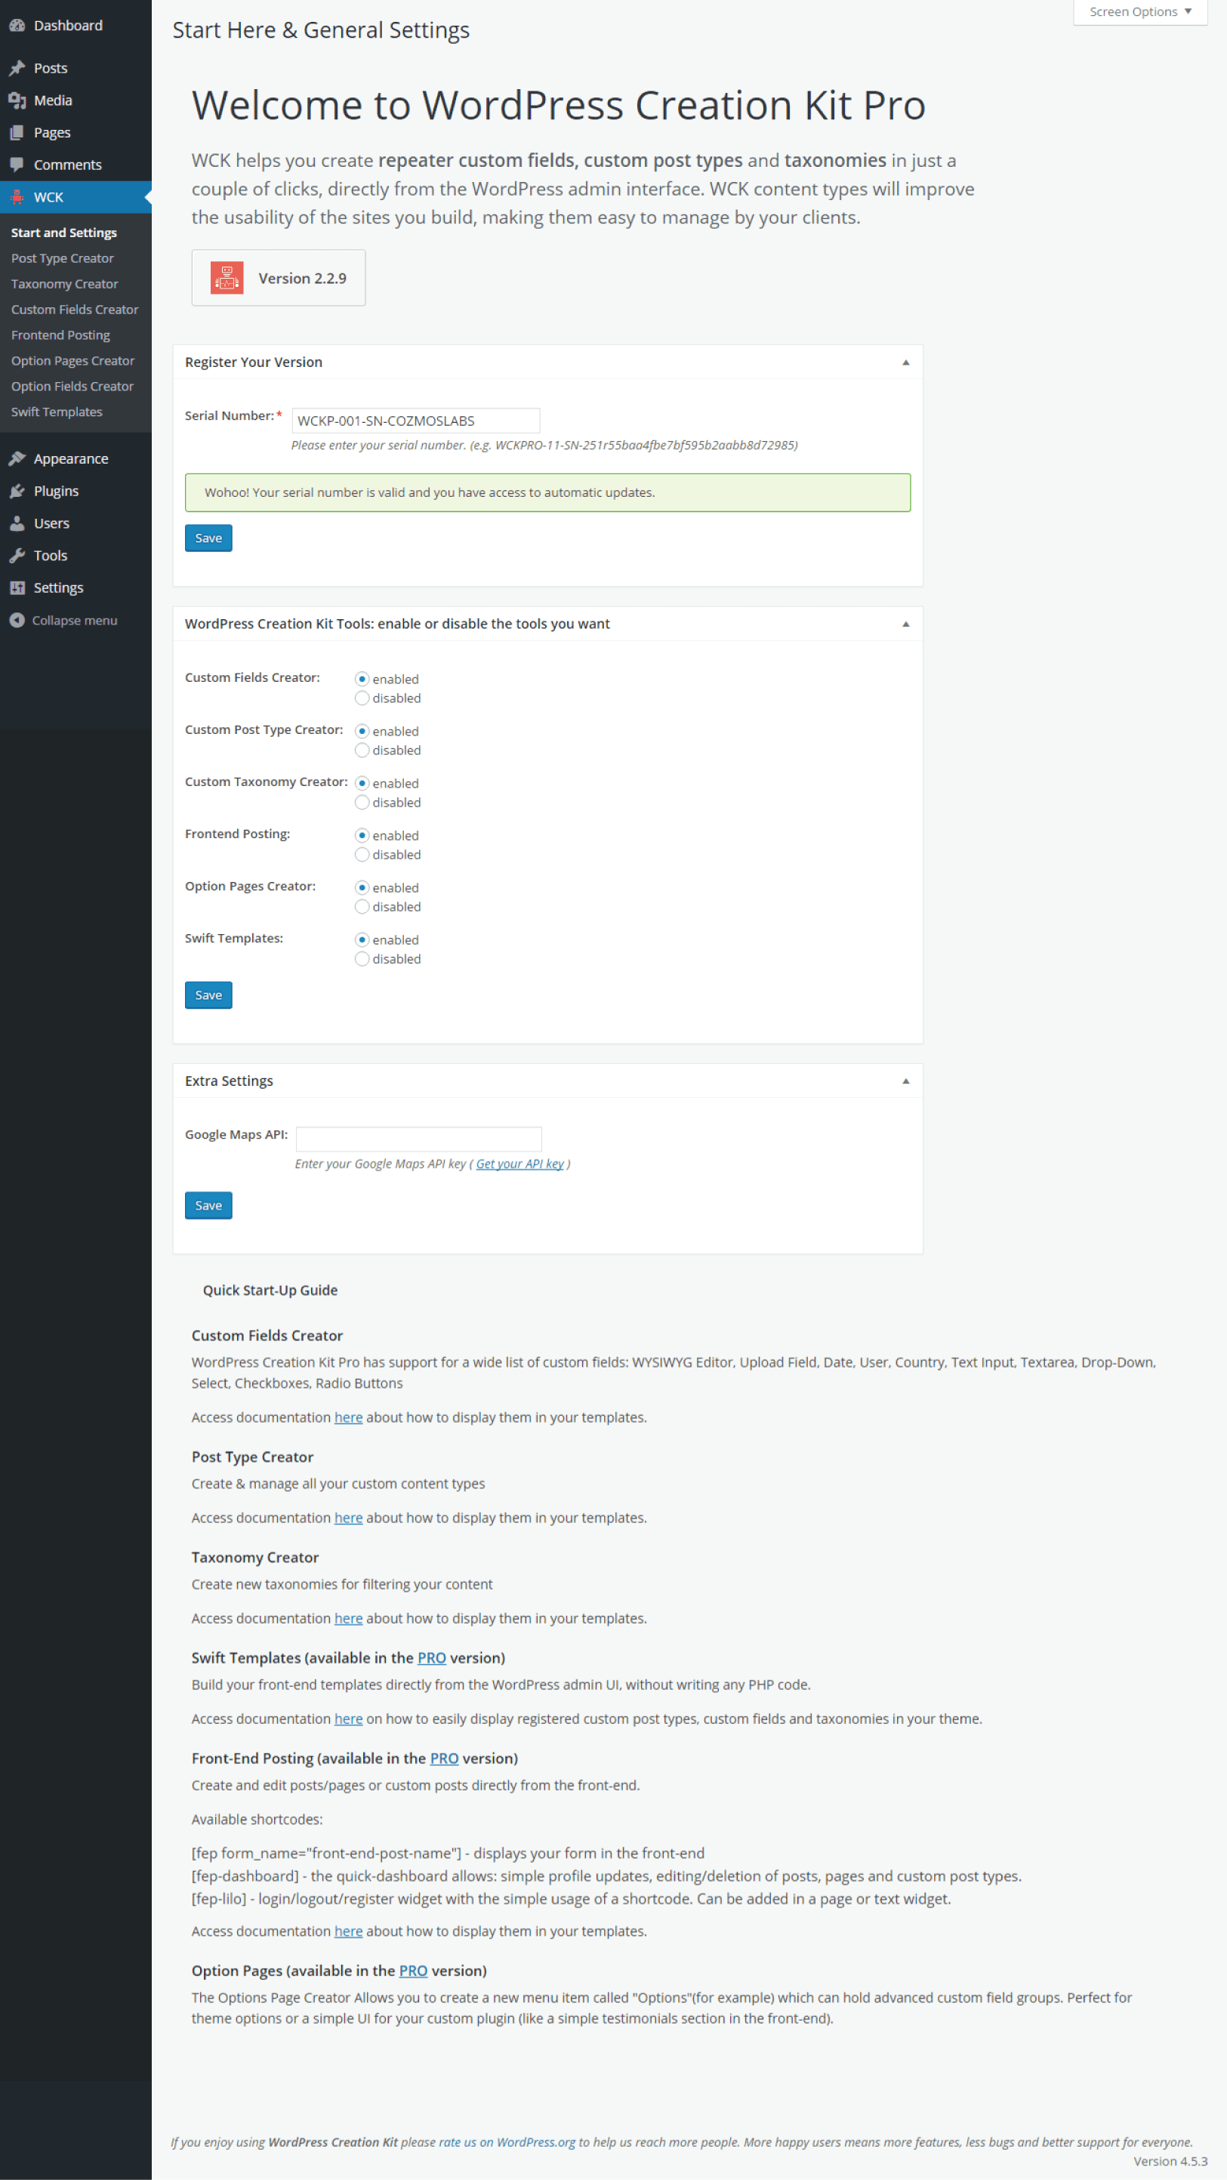Open Swift Templates documentation here link
The image size is (1227, 2180).
pyautogui.click(x=349, y=1719)
